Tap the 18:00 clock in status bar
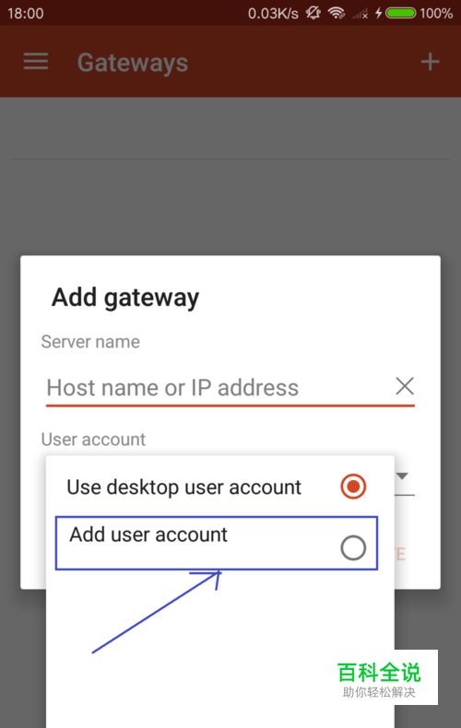This screenshot has height=728, width=461. pyautogui.click(x=26, y=13)
